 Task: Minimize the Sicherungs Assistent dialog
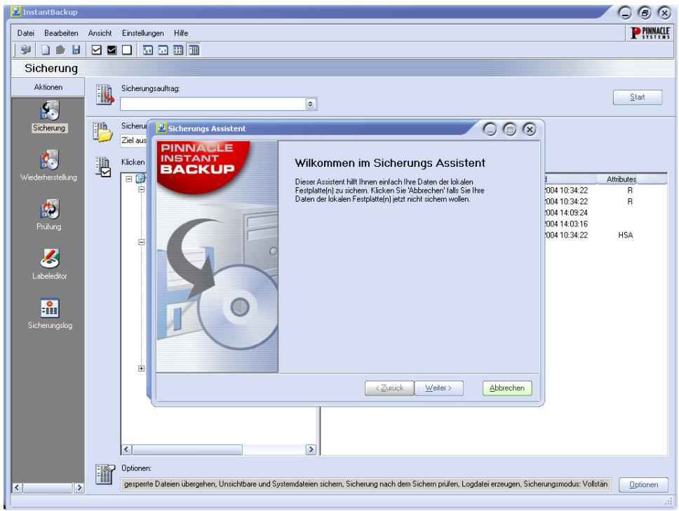point(490,129)
